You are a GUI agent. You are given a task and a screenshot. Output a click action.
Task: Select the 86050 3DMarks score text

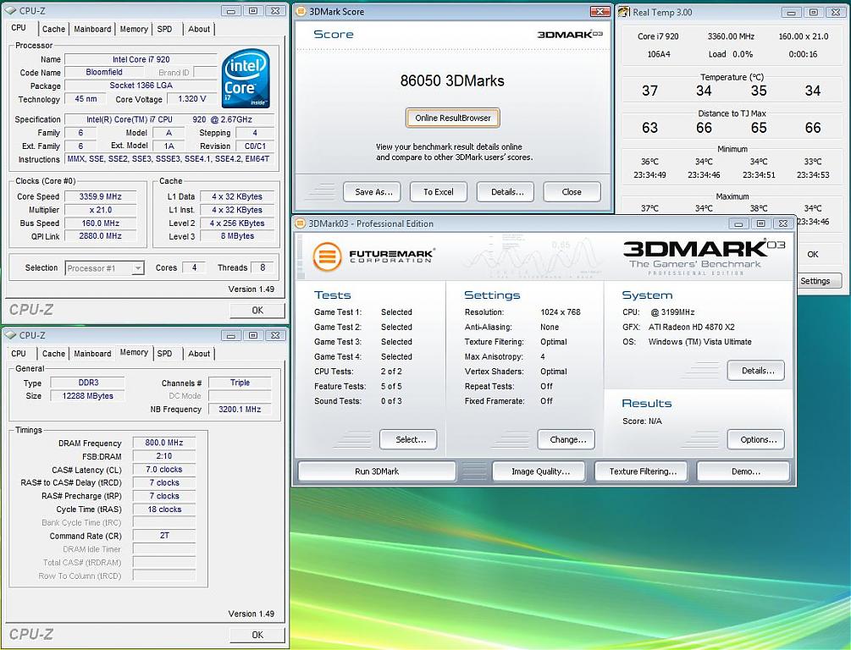(452, 81)
